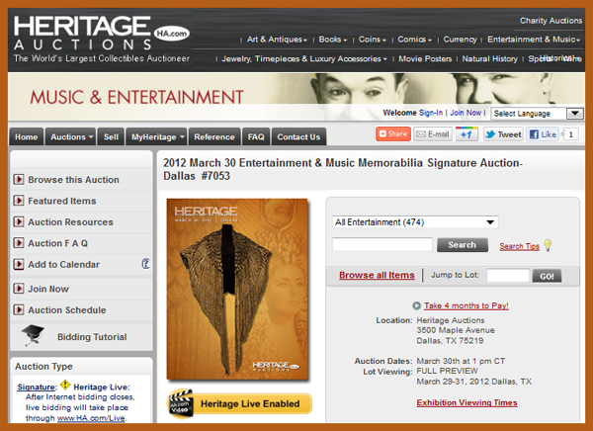Viewport: 593px width, 431px height.
Task: Click the Bidding Tutorial text
Action: [x=92, y=337]
